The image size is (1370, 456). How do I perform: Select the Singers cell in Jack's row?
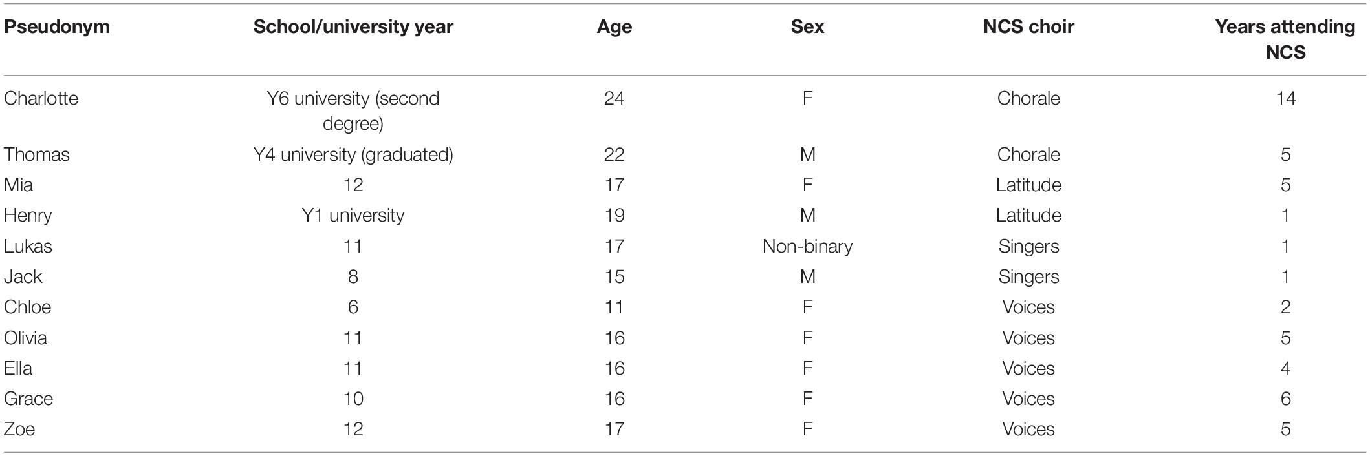(x=1028, y=277)
